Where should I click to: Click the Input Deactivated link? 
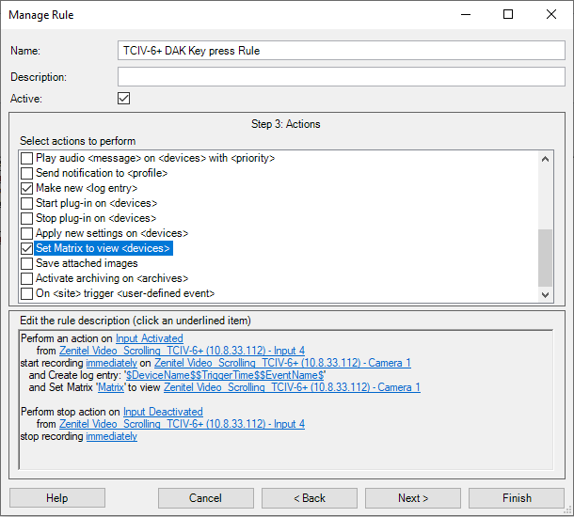pos(163,412)
